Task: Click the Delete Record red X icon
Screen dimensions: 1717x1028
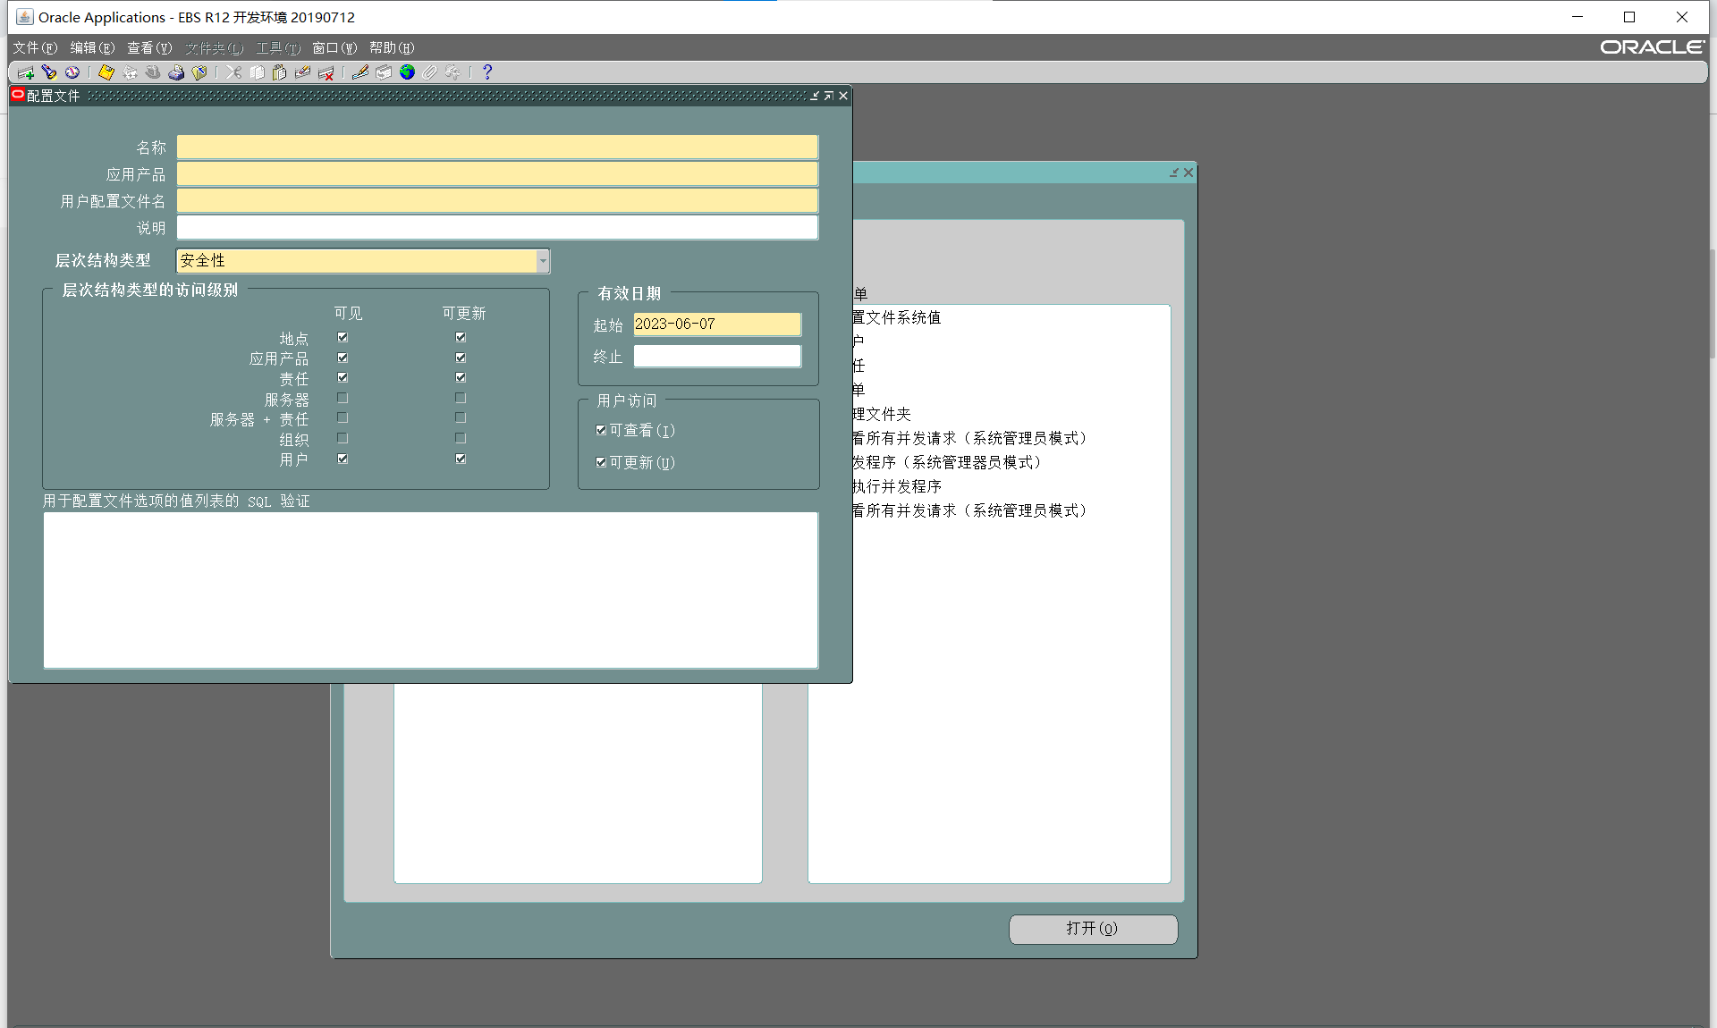Action: click(326, 72)
